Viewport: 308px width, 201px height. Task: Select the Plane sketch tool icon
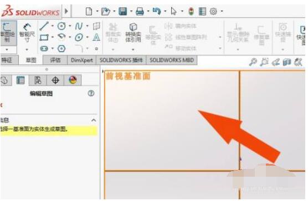click(96, 26)
